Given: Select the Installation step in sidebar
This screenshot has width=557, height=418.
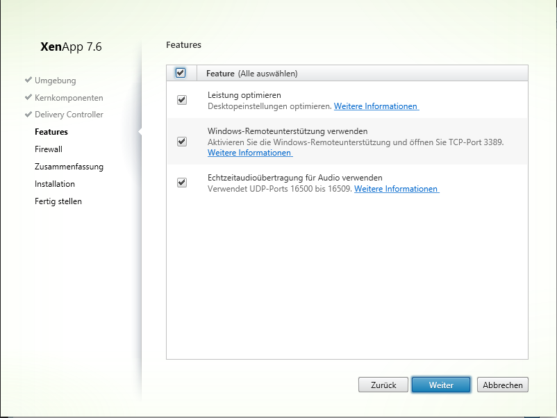Looking at the screenshot, I should pos(55,184).
